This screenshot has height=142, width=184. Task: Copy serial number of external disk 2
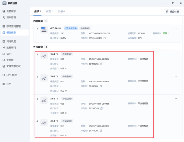pos(101,86)
